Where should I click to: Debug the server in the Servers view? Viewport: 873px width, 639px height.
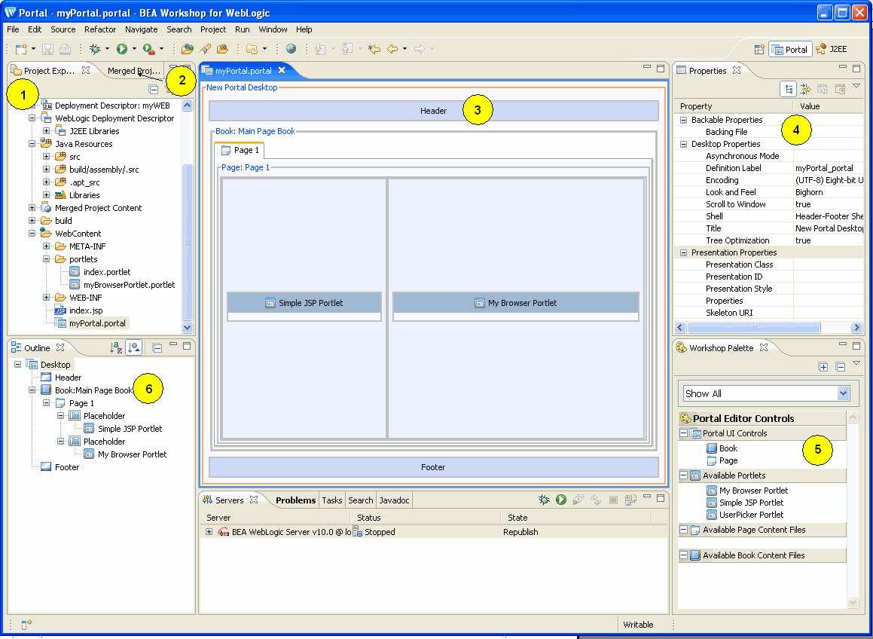tap(544, 500)
